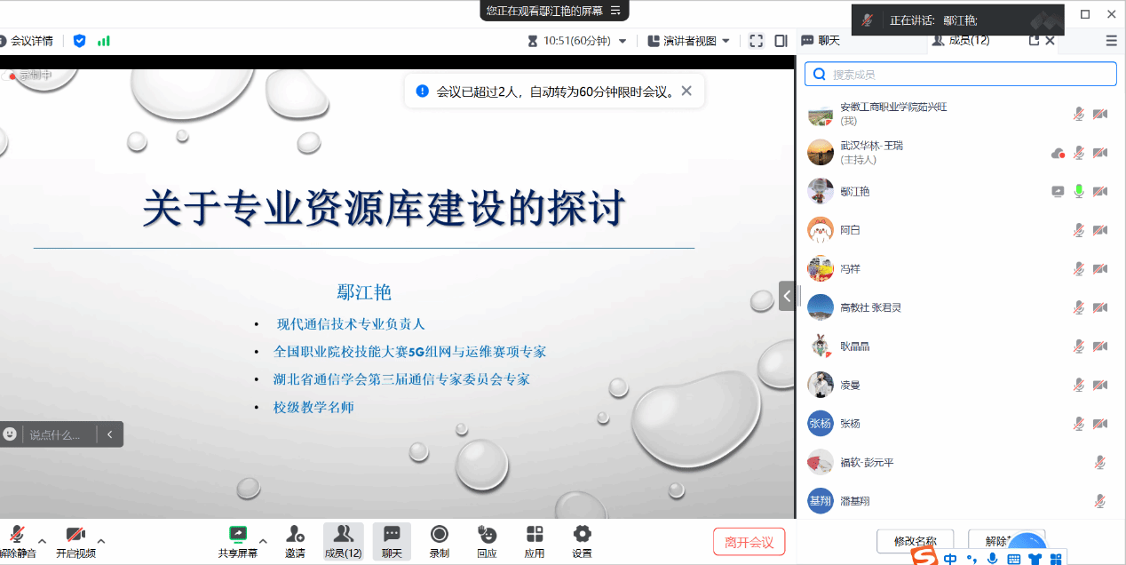Open the Settings (设置) gear icon
Viewport: 1126px width, 565px height.
[x=582, y=535]
